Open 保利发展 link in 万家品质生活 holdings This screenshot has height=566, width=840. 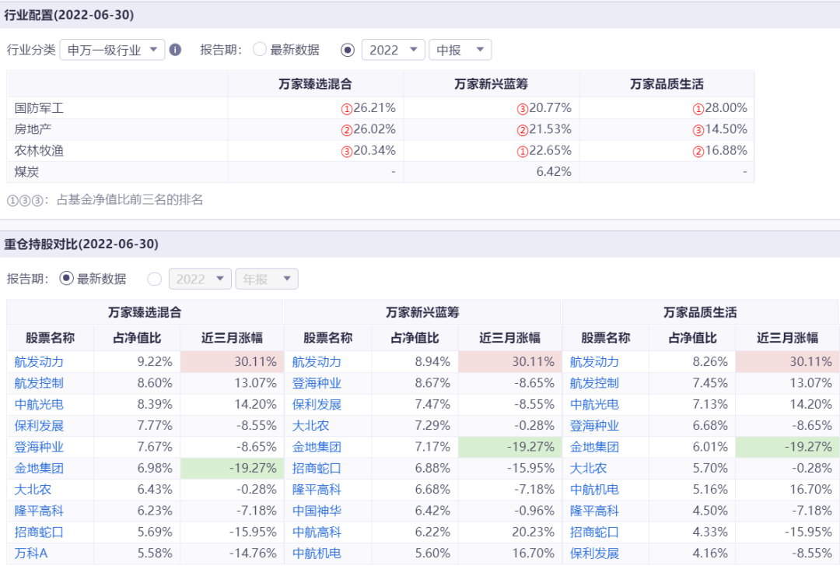(x=594, y=553)
